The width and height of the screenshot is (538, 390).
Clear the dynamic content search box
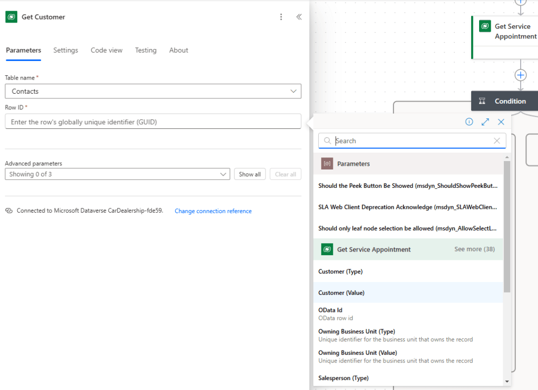pyautogui.click(x=496, y=141)
